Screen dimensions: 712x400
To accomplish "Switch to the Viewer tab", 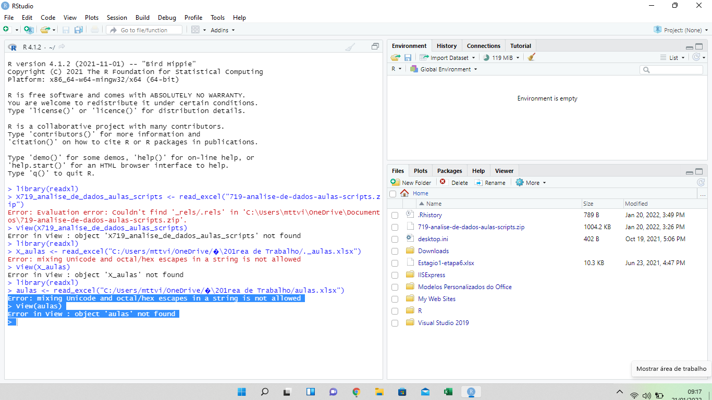I will [504, 171].
